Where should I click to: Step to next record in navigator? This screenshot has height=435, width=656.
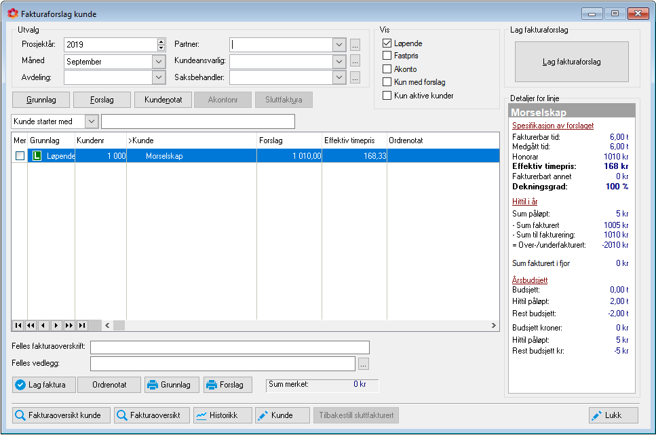pyautogui.click(x=56, y=325)
